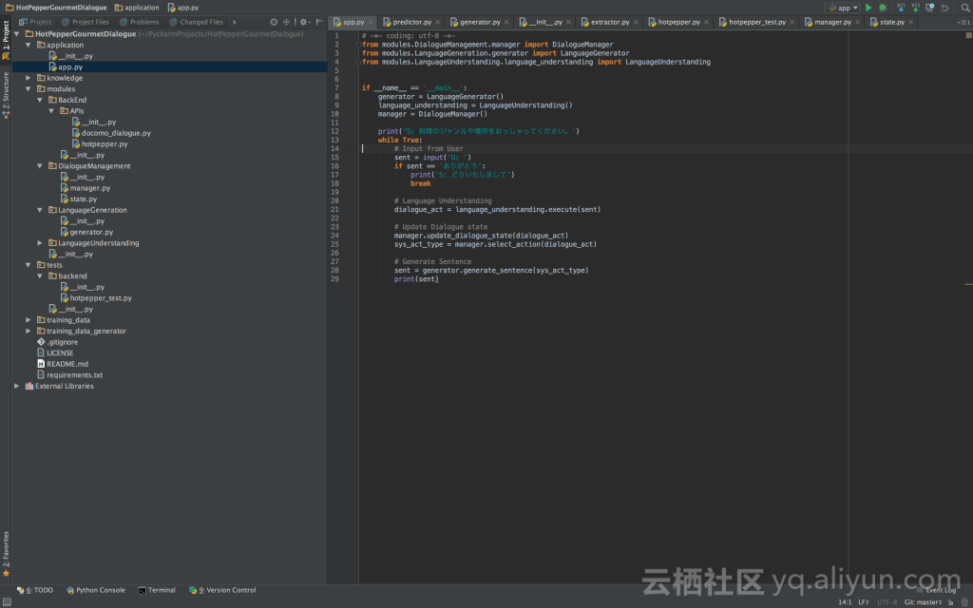This screenshot has height=608, width=973.
Task: Expand the training_data folder
Action: (28, 320)
